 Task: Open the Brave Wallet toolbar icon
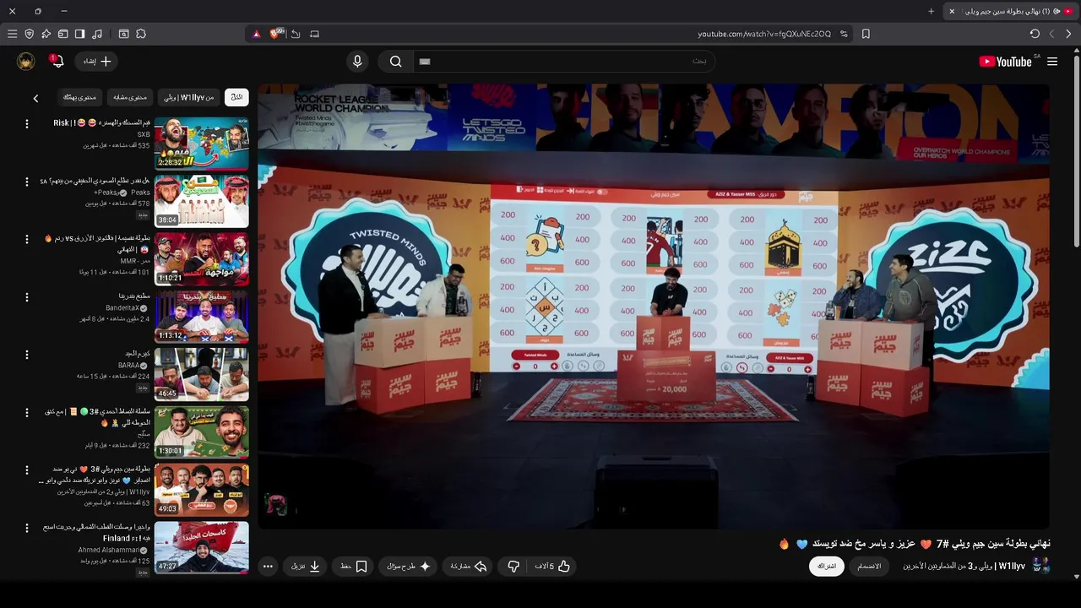[62, 34]
